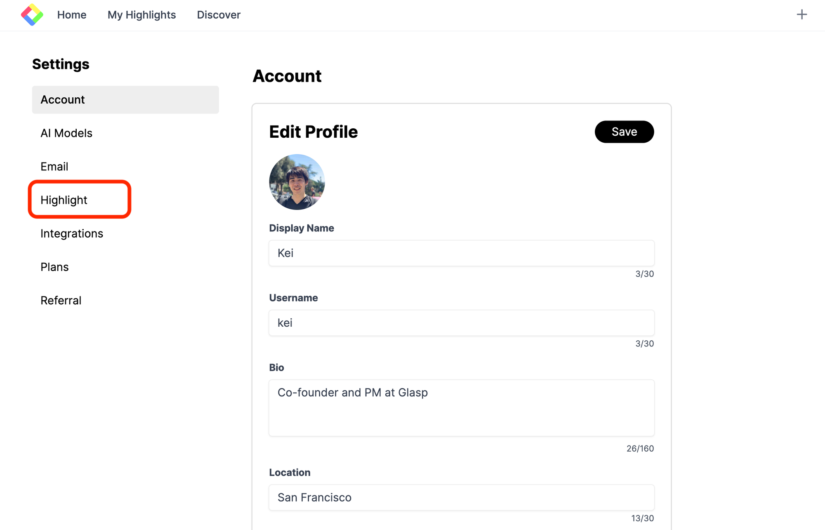Click inside the Bio text area
The width and height of the screenshot is (825, 530).
(461, 408)
